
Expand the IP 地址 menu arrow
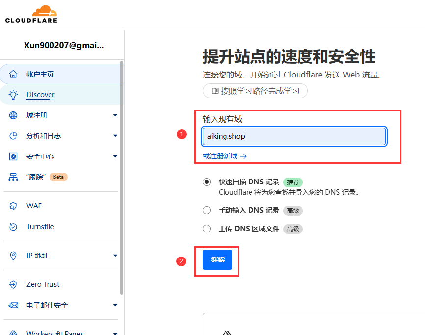pyautogui.click(x=115, y=256)
